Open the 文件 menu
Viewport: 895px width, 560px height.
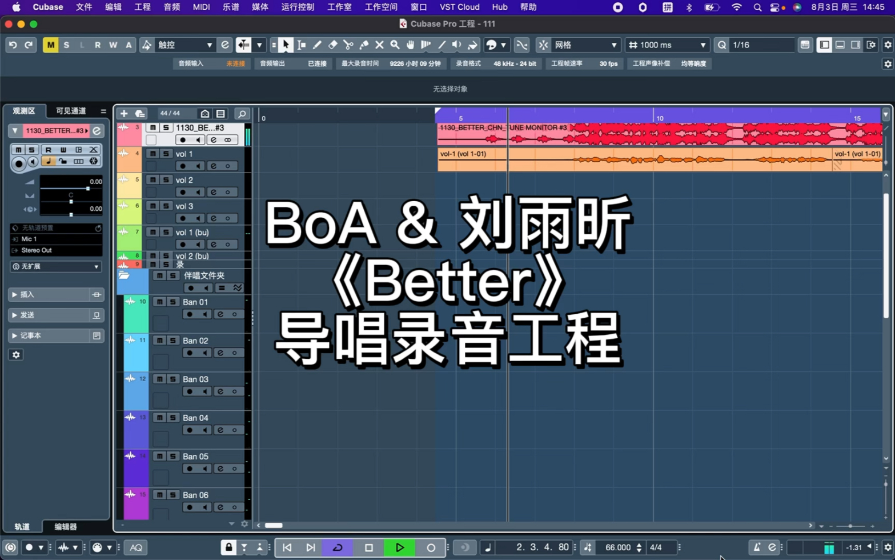(x=84, y=7)
